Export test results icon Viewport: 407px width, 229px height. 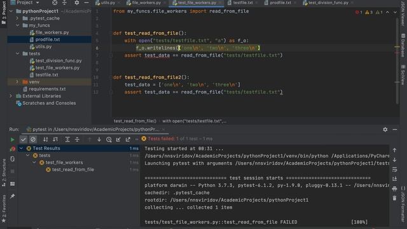click(x=128, y=139)
